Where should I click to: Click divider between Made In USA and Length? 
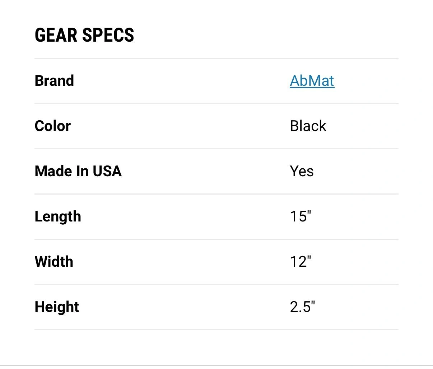tap(216, 194)
